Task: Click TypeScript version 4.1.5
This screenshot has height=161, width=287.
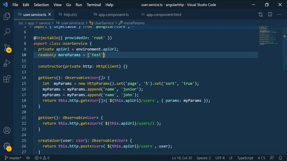Action: coord(261,158)
